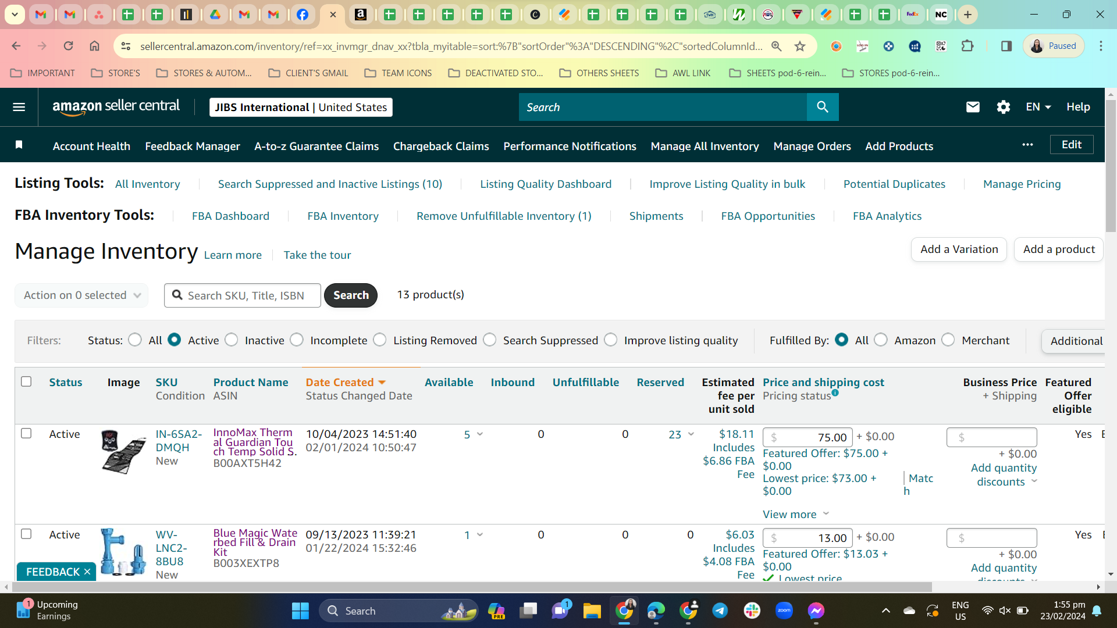The height and width of the screenshot is (628, 1117).
Task: Open Slack from the taskbar
Action: (x=752, y=611)
